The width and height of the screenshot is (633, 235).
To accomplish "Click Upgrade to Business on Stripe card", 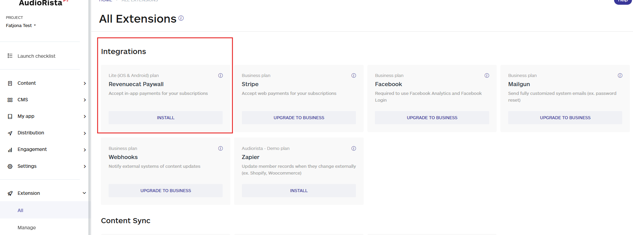I will click(x=298, y=118).
